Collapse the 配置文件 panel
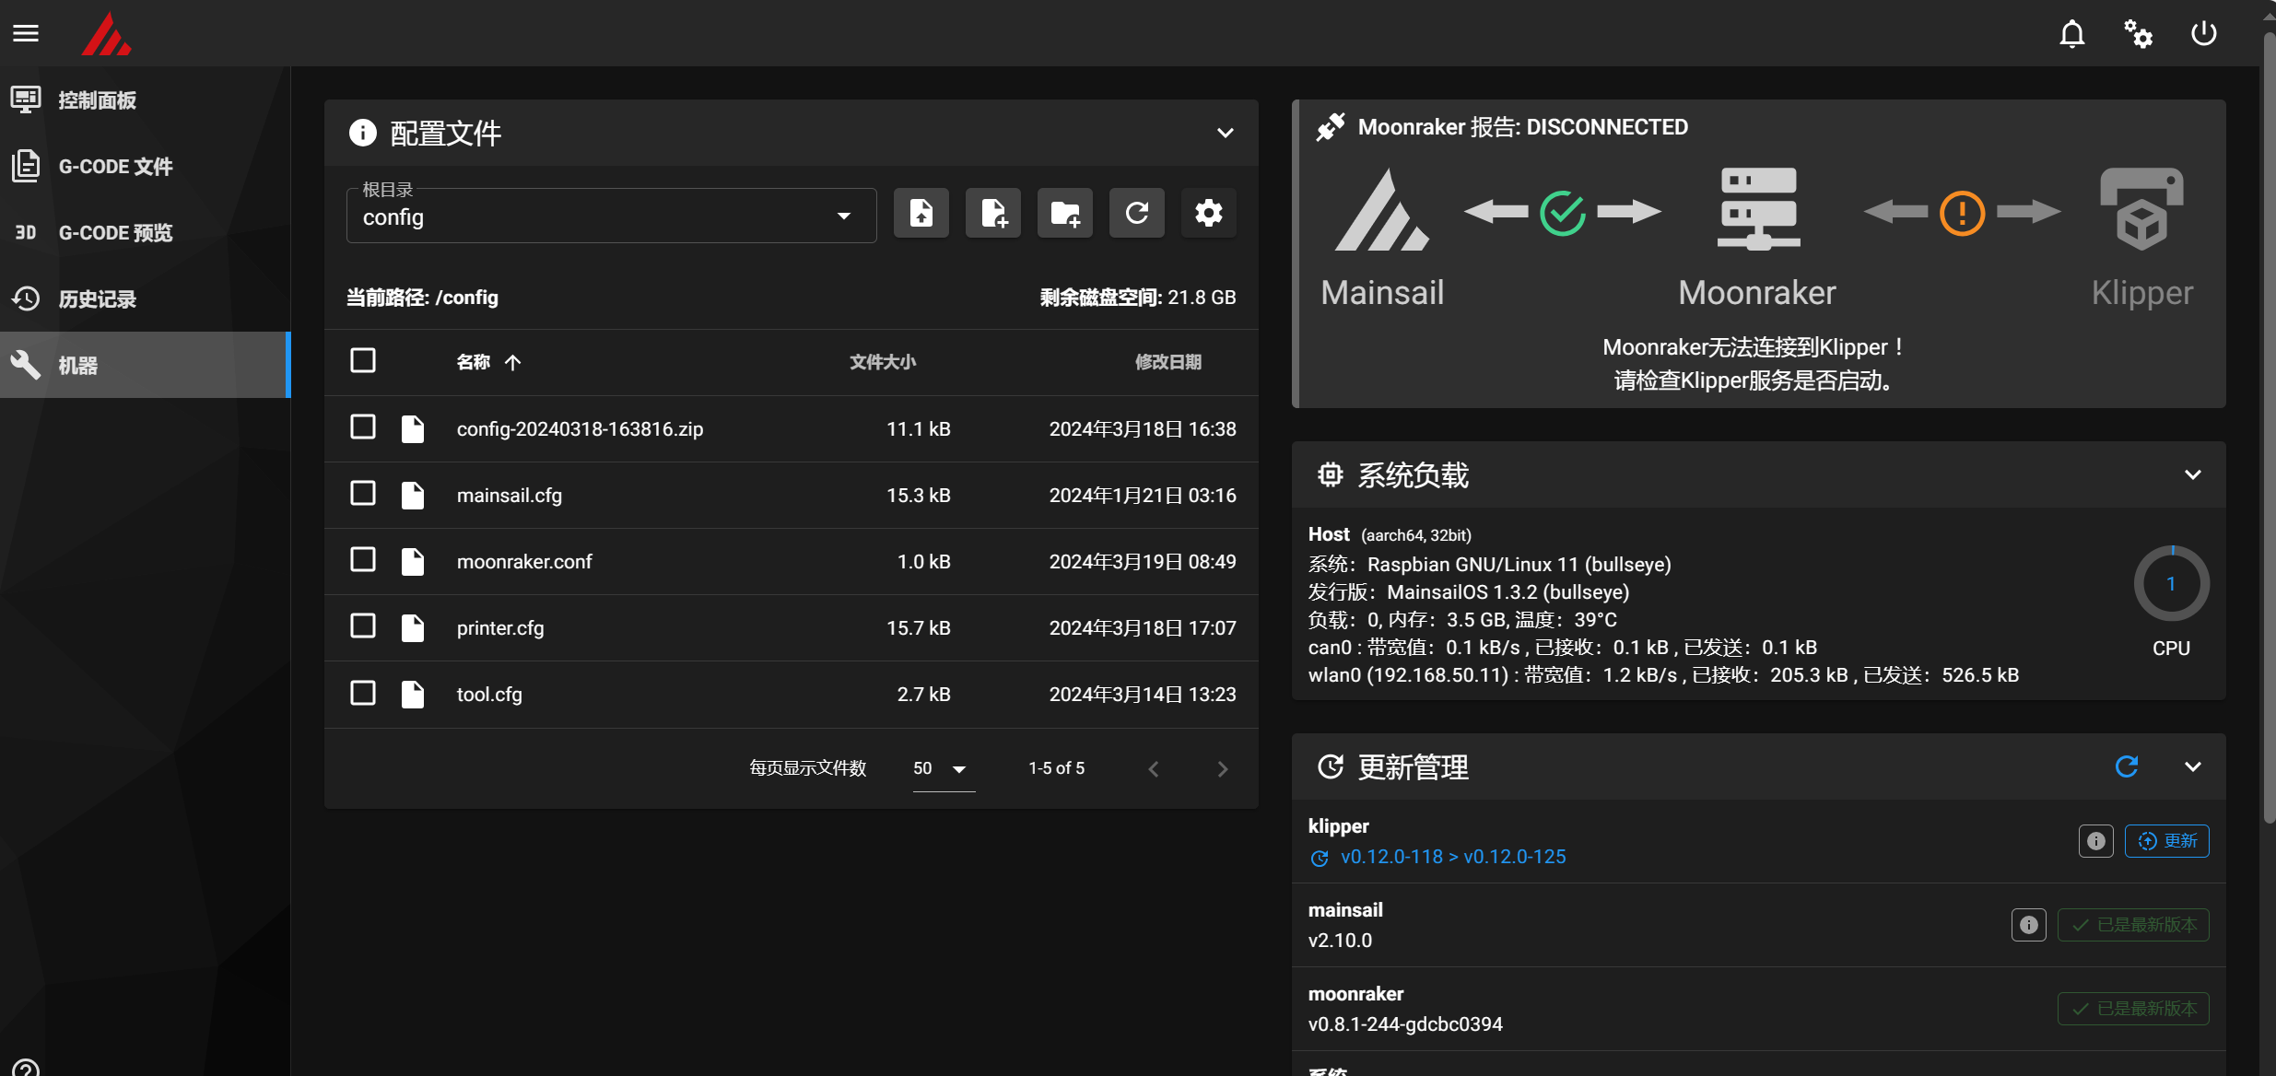This screenshot has width=2276, height=1076. point(1226,133)
